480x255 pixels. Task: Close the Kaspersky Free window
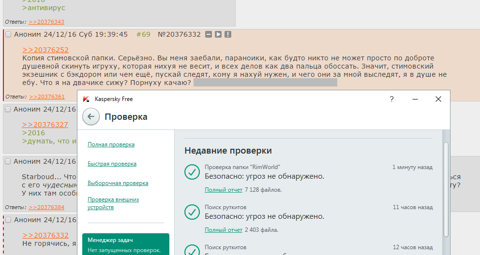[438, 99]
